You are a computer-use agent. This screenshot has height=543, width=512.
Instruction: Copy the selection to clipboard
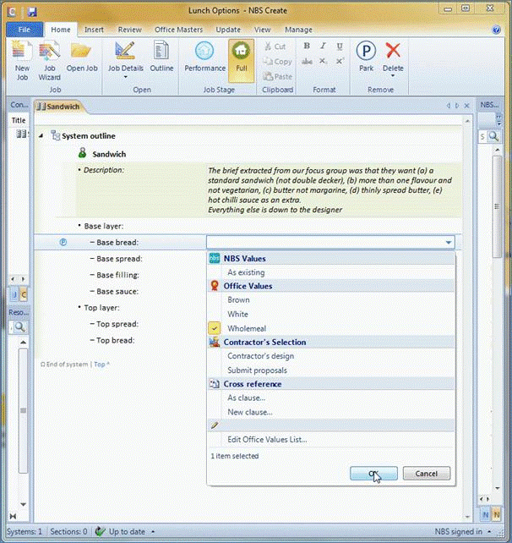pos(277,62)
